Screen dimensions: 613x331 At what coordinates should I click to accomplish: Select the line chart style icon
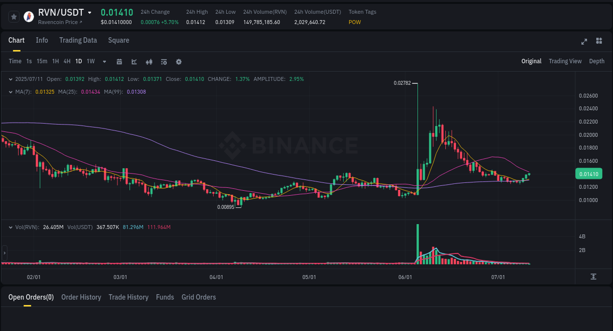coord(134,61)
